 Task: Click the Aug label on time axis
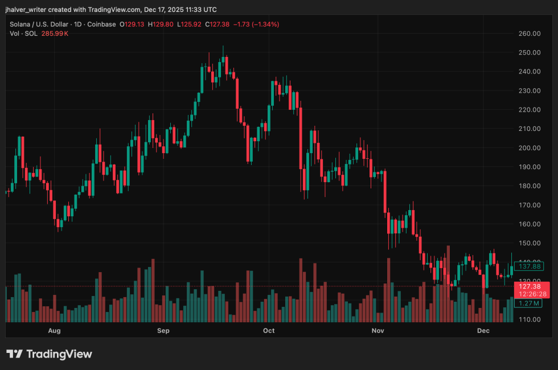coord(54,330)
